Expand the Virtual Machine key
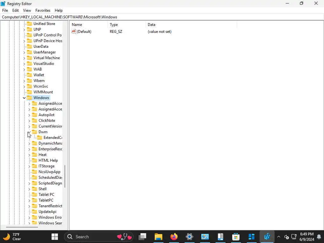Image resolution: width=324 pixels, height=243 pixels. [24, 58]
